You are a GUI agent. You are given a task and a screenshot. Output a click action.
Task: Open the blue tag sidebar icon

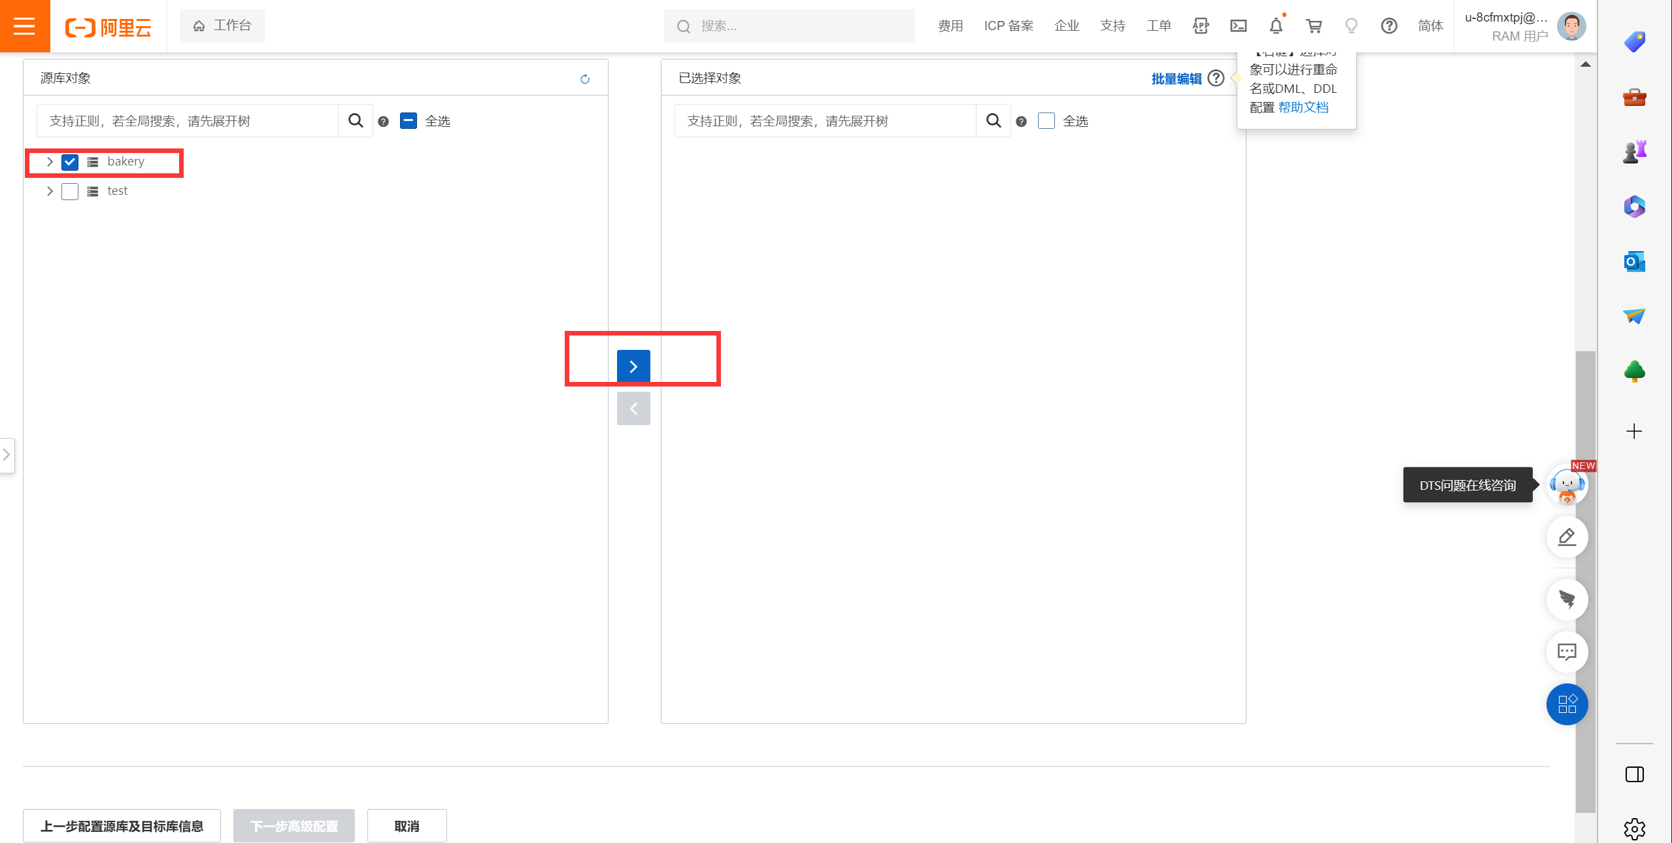(1635, 43)
